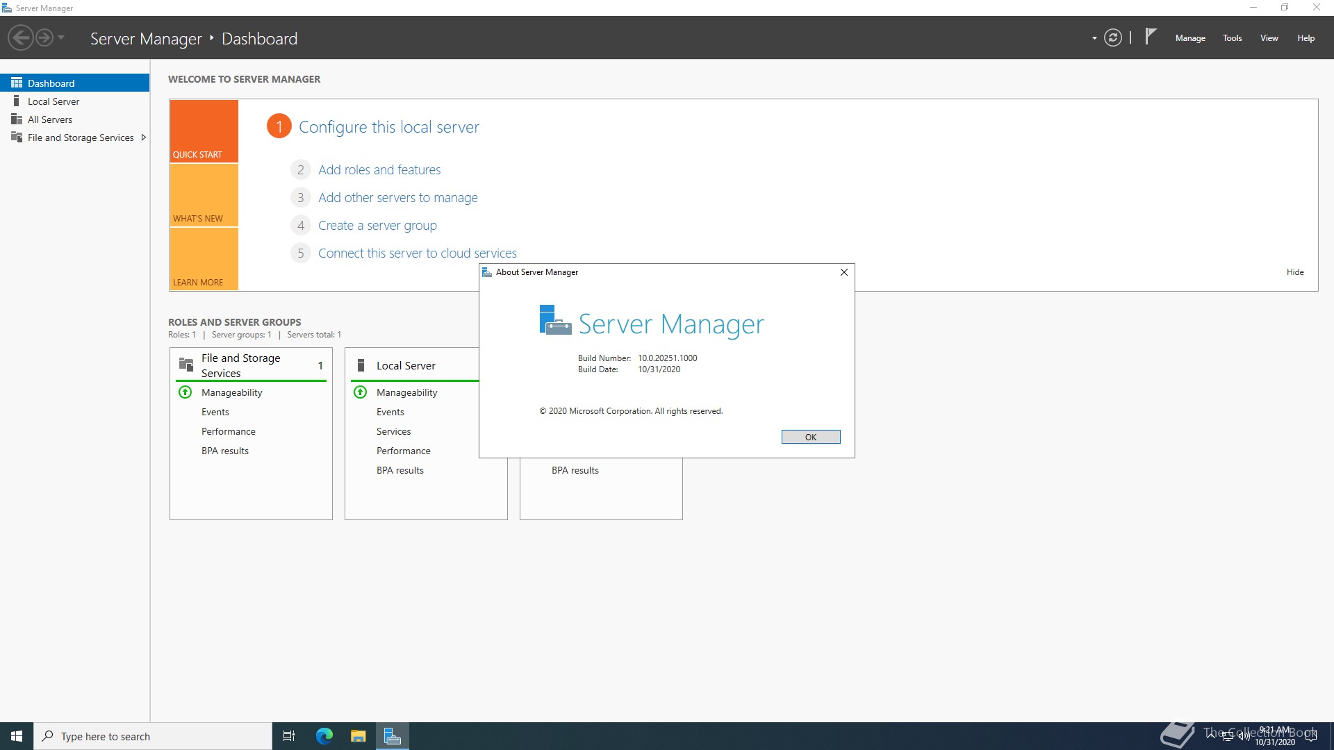
Task: Open File and Storage Services tile header
Action: click(251, 365)
